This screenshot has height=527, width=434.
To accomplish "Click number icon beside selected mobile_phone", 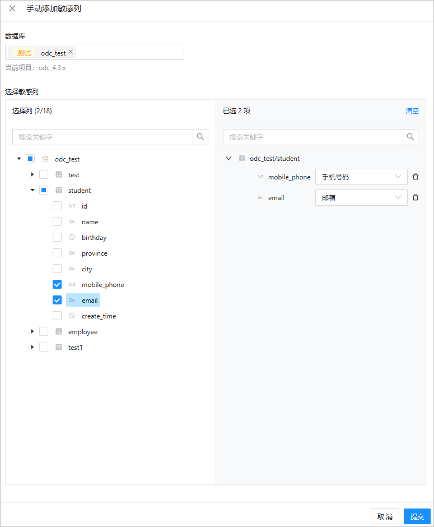I will tap(260, 177).
